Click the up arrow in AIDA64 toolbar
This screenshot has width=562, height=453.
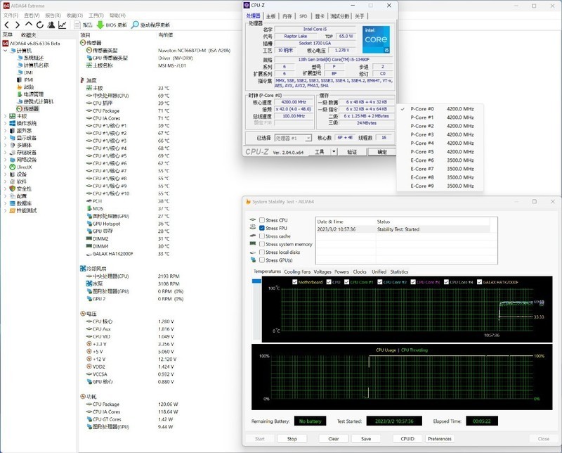(27, 25)
